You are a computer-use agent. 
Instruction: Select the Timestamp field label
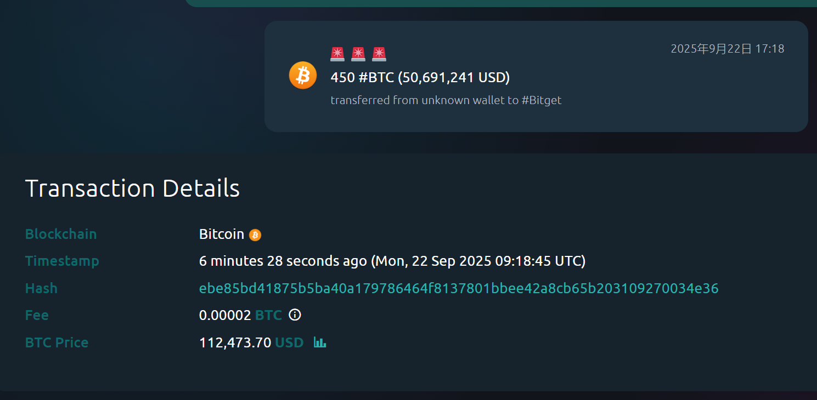click(62, 261)
